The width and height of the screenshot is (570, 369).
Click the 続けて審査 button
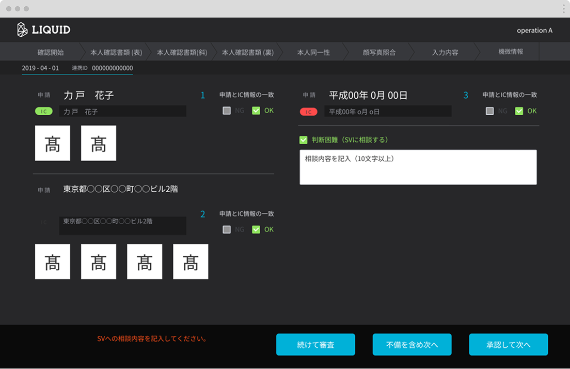315,344
